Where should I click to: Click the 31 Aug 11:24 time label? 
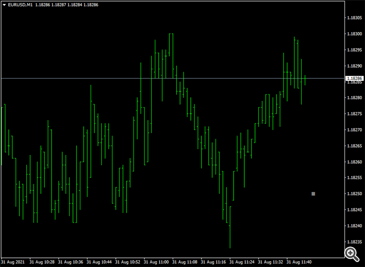pyautogui.click(x=242, y=262)
